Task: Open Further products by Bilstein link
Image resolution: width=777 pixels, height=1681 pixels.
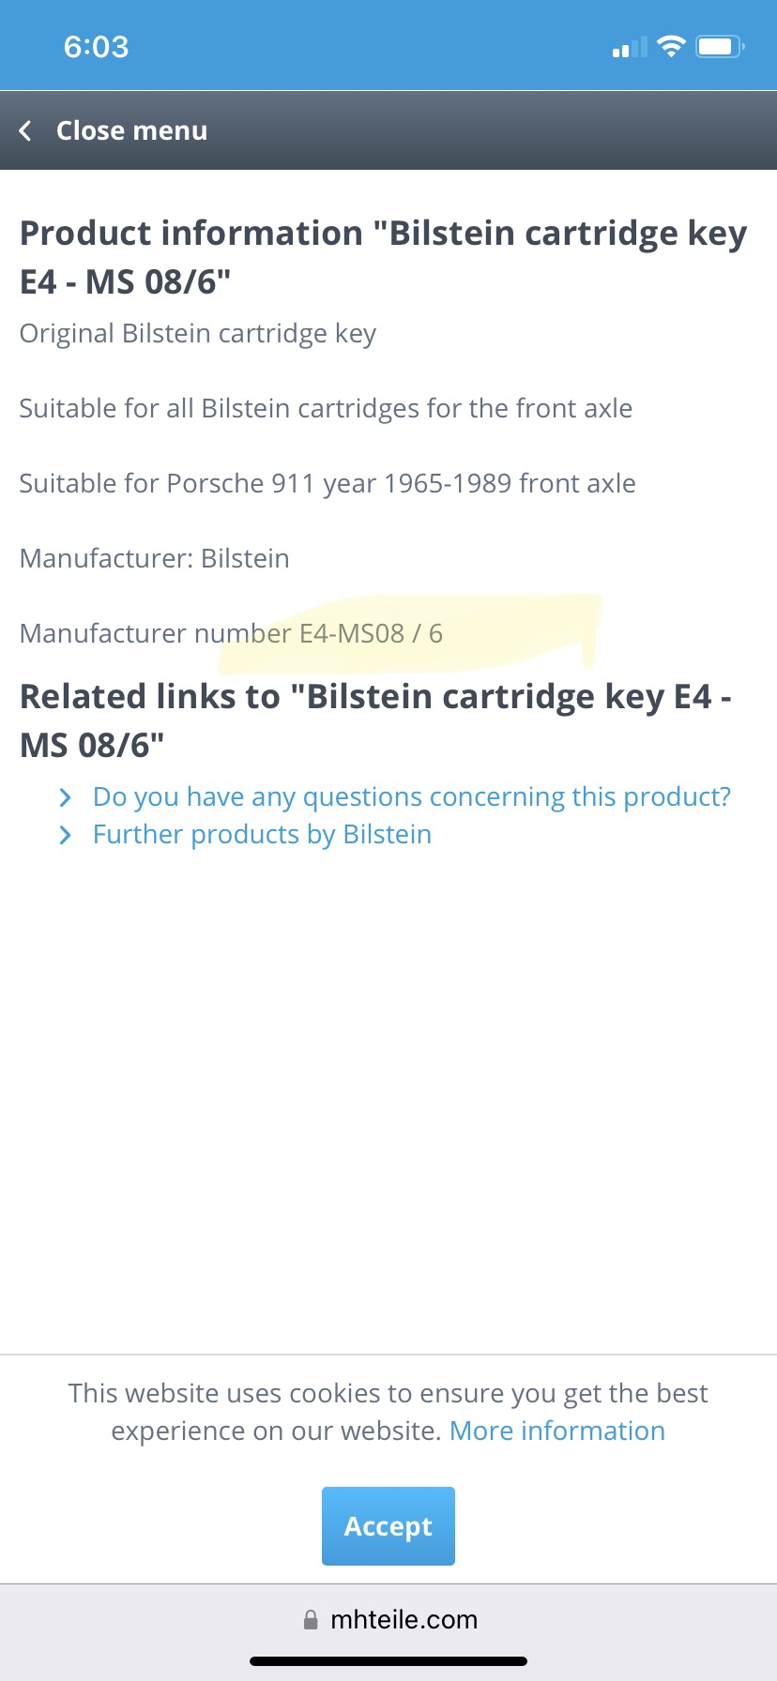Action: [x=262, y=835]
